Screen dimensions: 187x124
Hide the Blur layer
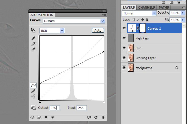click(124, 48)
